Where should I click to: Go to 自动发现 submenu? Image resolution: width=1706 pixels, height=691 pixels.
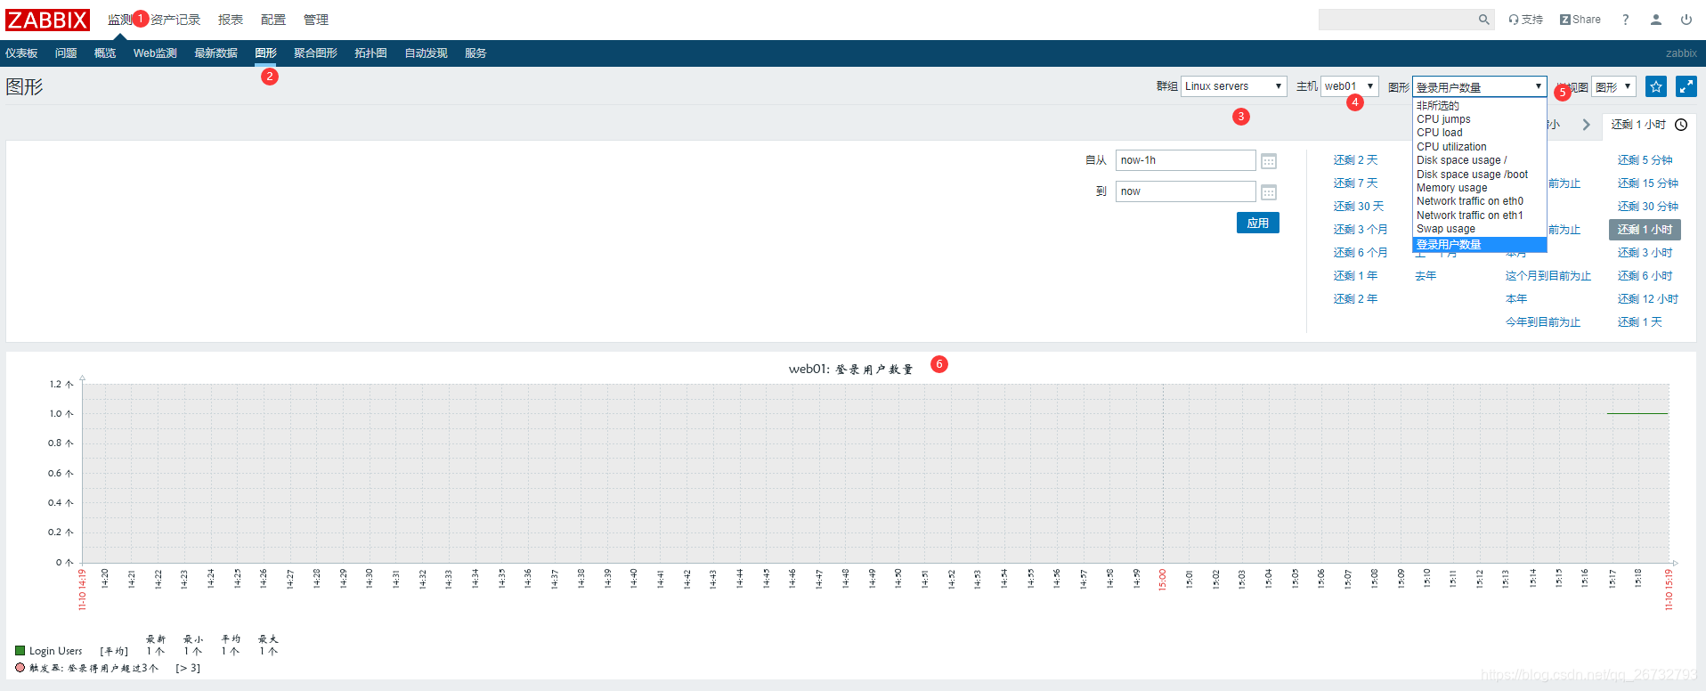[426, 53]
